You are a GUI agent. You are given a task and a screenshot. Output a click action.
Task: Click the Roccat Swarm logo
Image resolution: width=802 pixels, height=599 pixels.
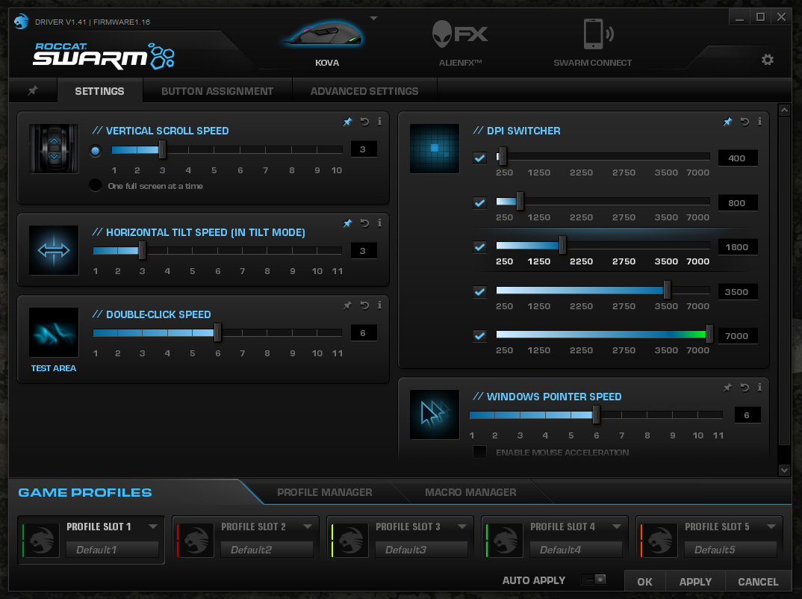coord(104,55)
